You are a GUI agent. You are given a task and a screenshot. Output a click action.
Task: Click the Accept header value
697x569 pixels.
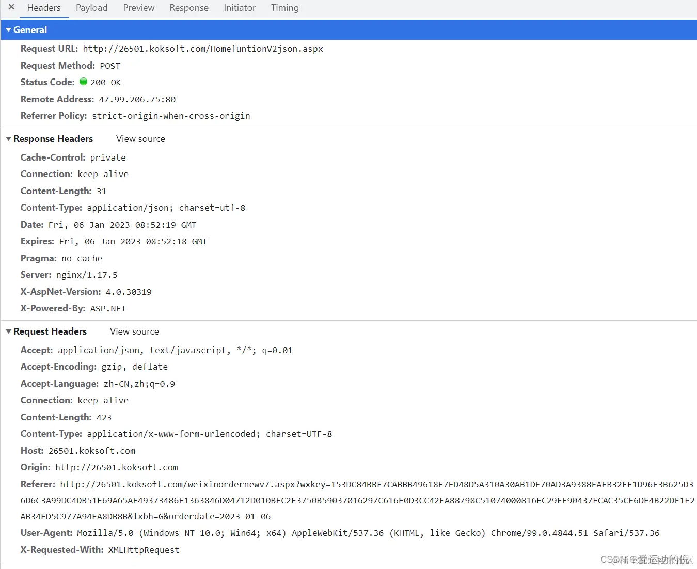coord(175,350)
